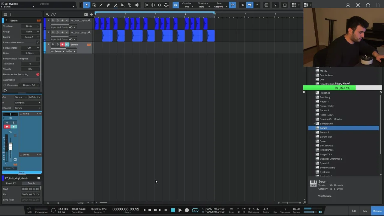Switch to Browse panel
This screenshot has width=384, height=216.
[377, 211]
